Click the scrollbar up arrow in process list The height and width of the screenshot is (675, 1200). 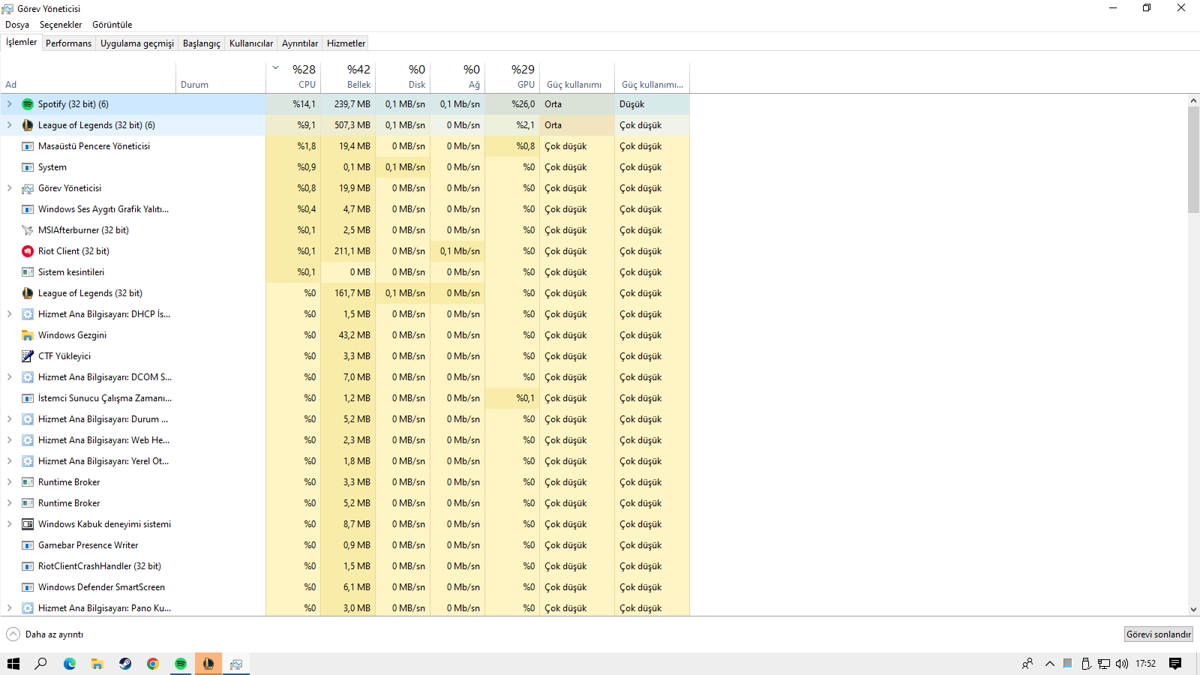coord(1193,100)
